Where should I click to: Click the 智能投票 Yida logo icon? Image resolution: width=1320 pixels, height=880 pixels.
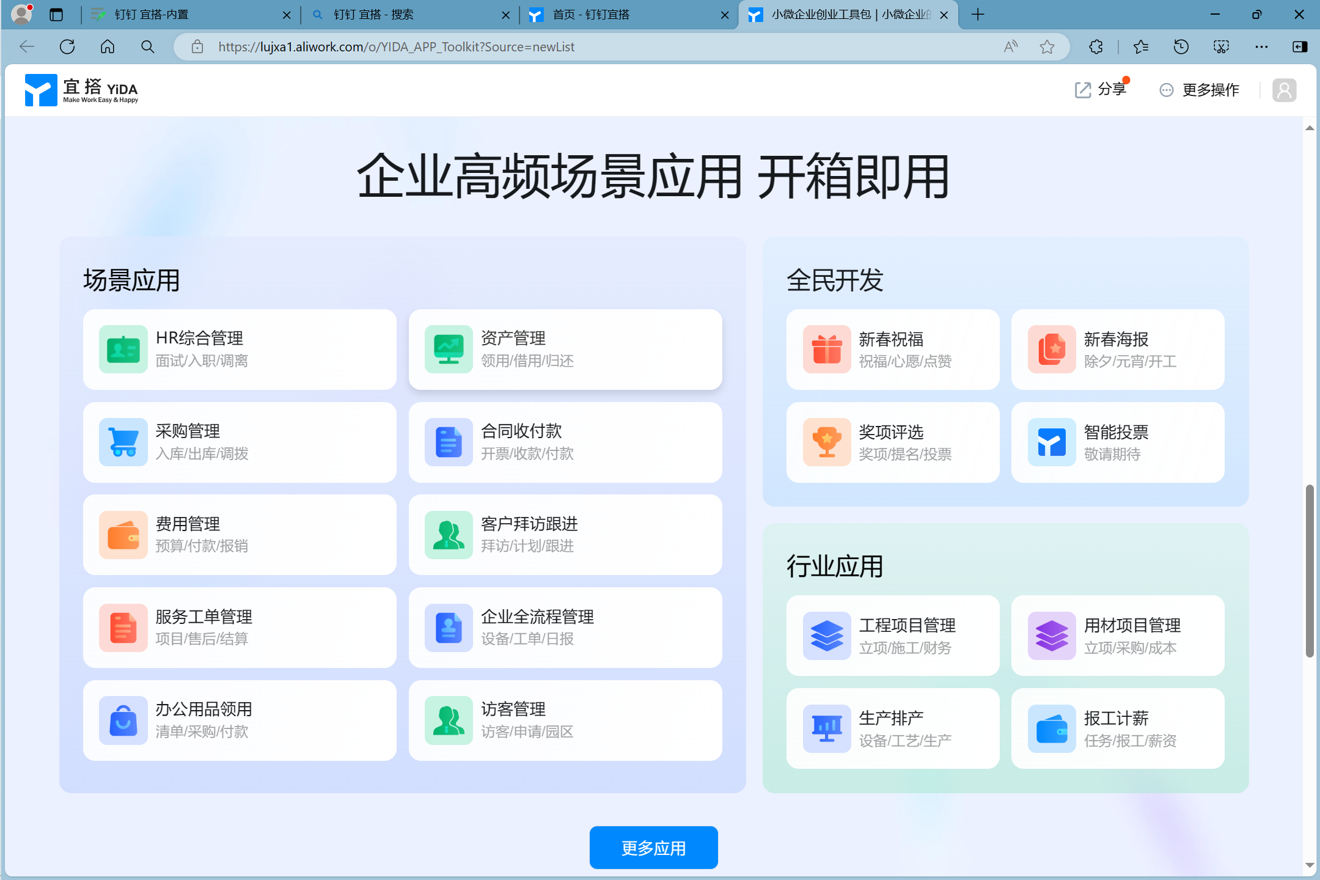1052,442
